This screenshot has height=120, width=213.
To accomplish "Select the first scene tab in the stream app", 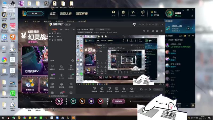I will click(55, 29).
